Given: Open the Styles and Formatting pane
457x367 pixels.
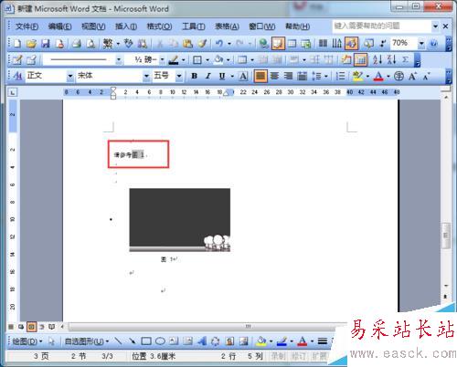Looking at the screenshot, I should click(x=17, y=76).
